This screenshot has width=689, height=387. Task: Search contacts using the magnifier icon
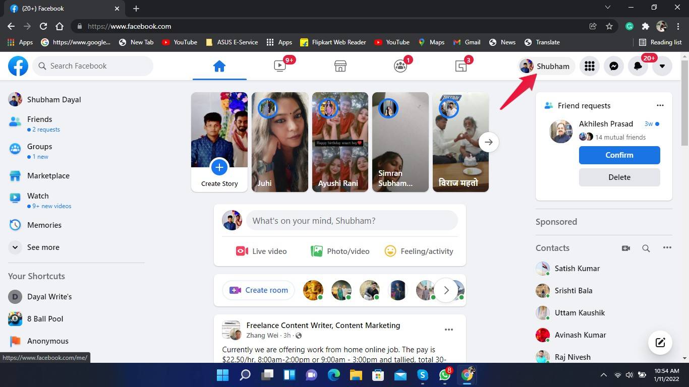coord(646,248)
